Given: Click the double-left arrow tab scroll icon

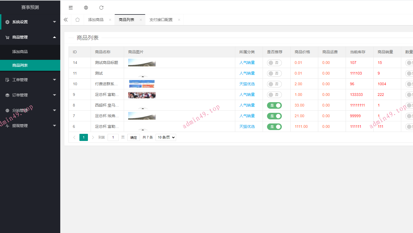Looking at the screenshot, I should (x=66, y=20).
